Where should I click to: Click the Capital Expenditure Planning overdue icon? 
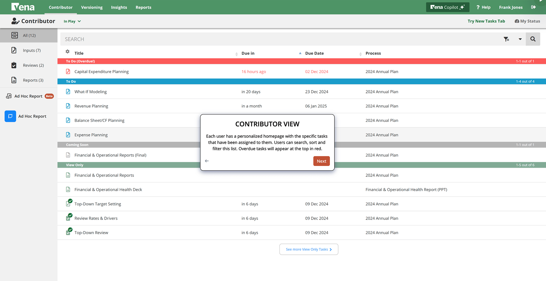pos(68,72)
